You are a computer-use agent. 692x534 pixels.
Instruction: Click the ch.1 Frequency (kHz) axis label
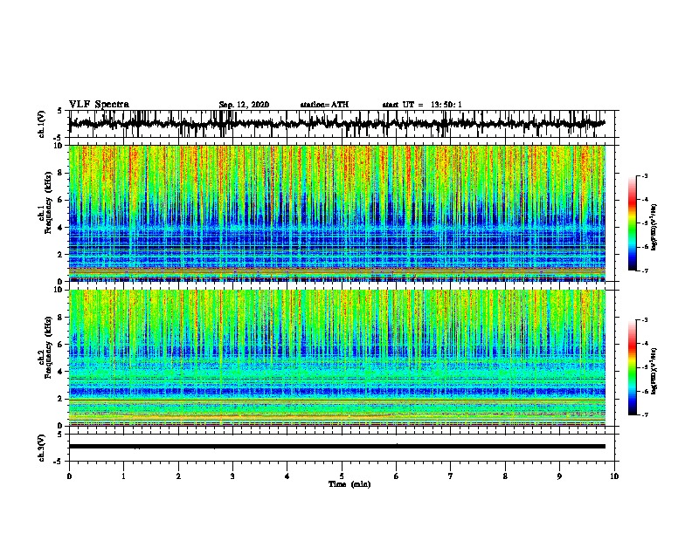[x=45, y=203]
